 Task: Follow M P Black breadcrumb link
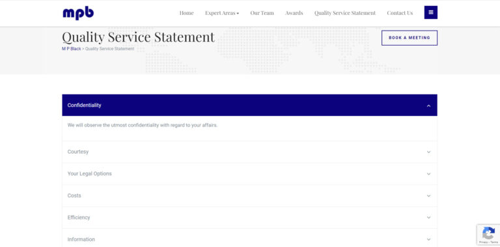[x=72, y=49]
